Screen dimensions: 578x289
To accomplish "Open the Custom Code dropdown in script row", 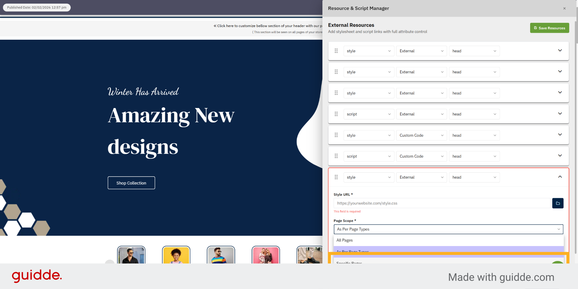I will pos(421,156).
